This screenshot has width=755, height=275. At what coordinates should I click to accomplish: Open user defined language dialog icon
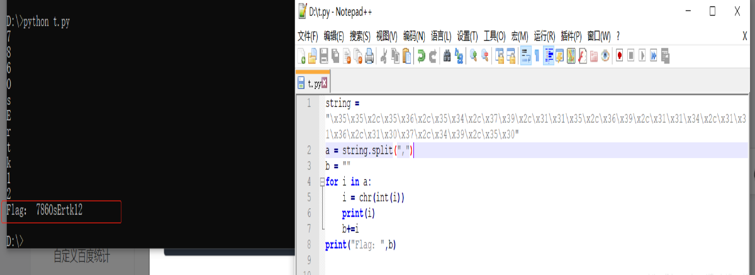(x=560, y=56)
